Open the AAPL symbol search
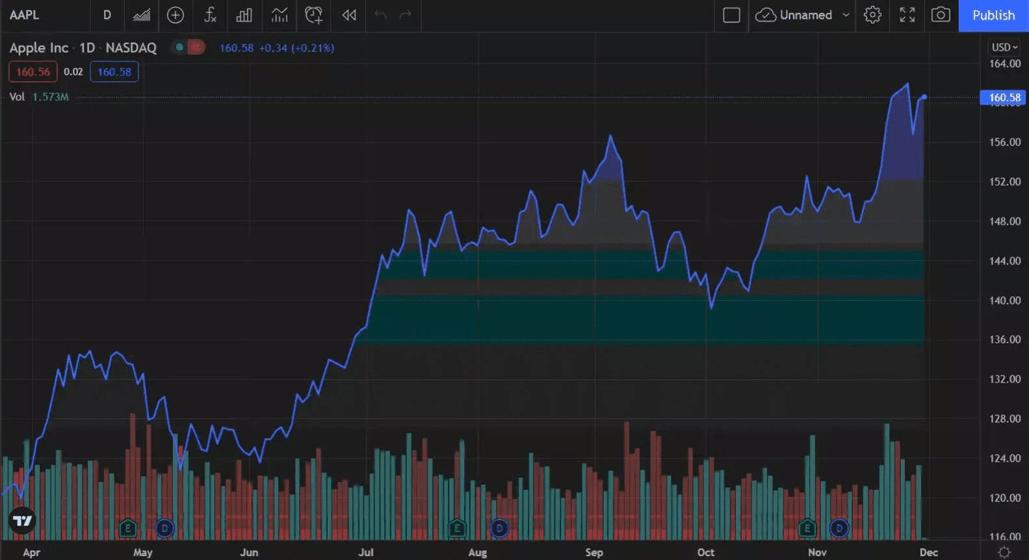The image size is (1029, 560). point(25,15)
